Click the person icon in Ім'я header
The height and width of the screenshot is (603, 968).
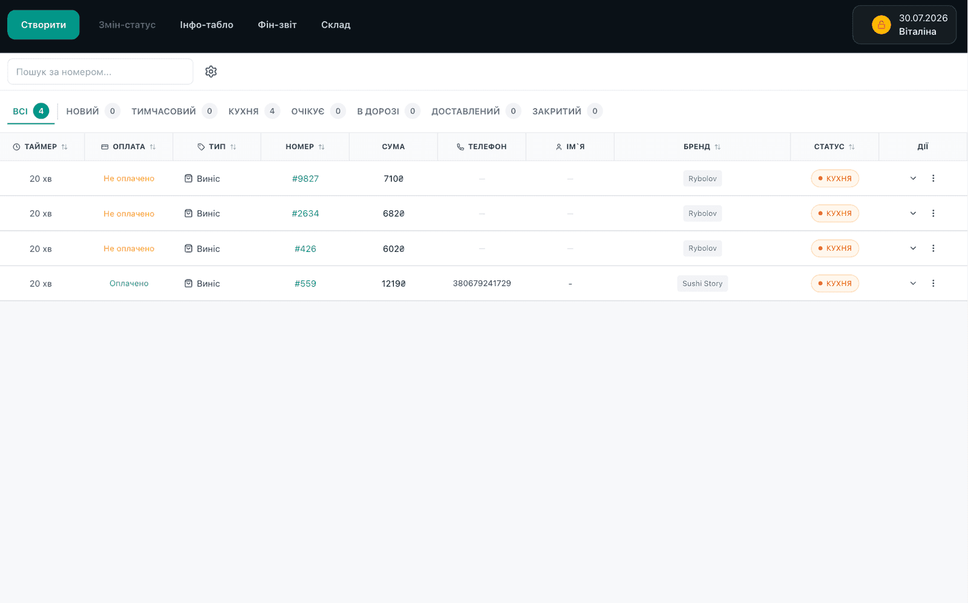[558, 147]
